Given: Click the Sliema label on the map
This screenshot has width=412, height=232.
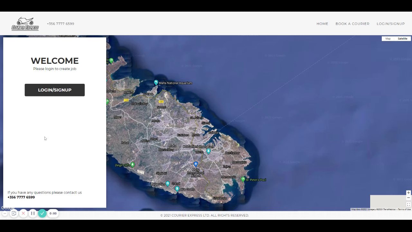Looking at the screenshot, I should coord(206,123).
